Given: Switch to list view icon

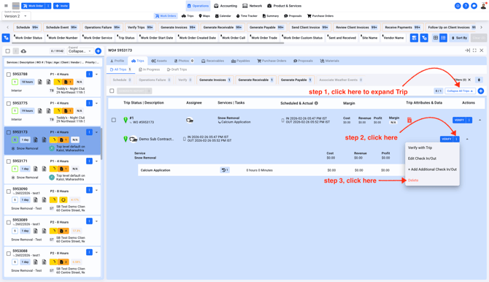Looking at the screenshot, I should coord(443,38).
